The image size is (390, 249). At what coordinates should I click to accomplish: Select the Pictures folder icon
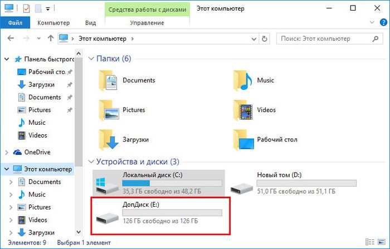(x=109, y=110)
